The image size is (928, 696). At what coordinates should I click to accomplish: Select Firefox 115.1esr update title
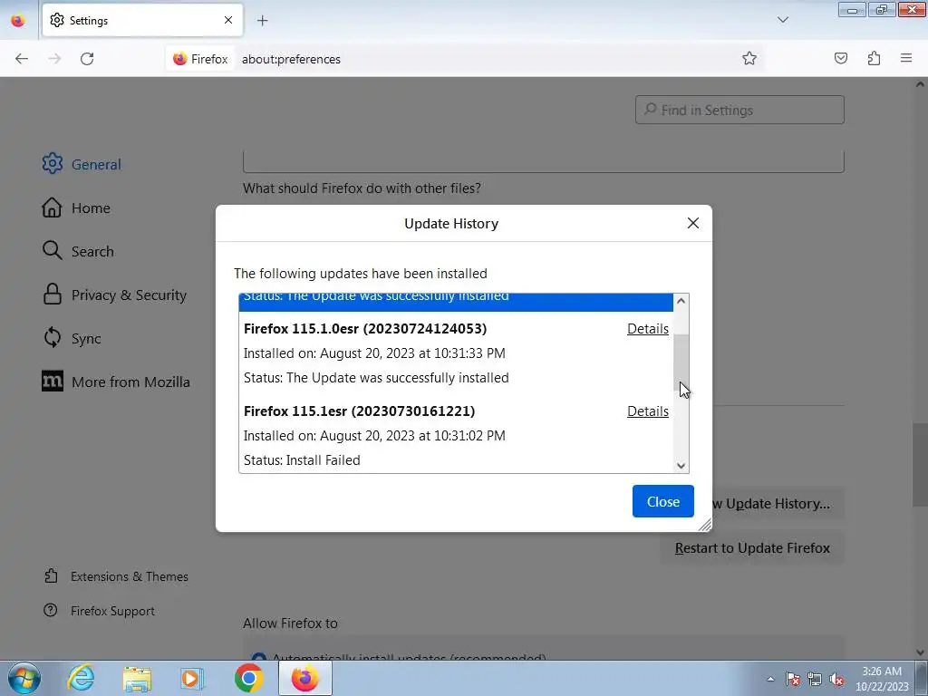[x=359, y=411]
